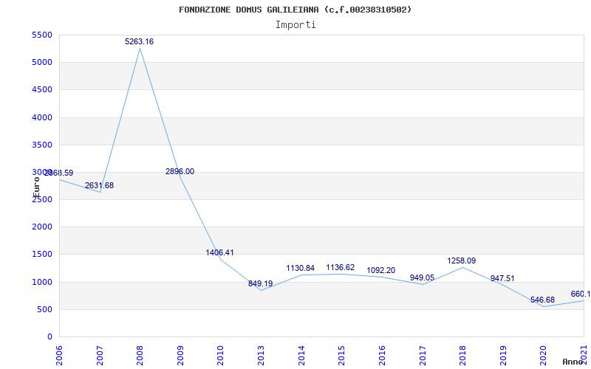Click the 2896.00 data label

180,171
